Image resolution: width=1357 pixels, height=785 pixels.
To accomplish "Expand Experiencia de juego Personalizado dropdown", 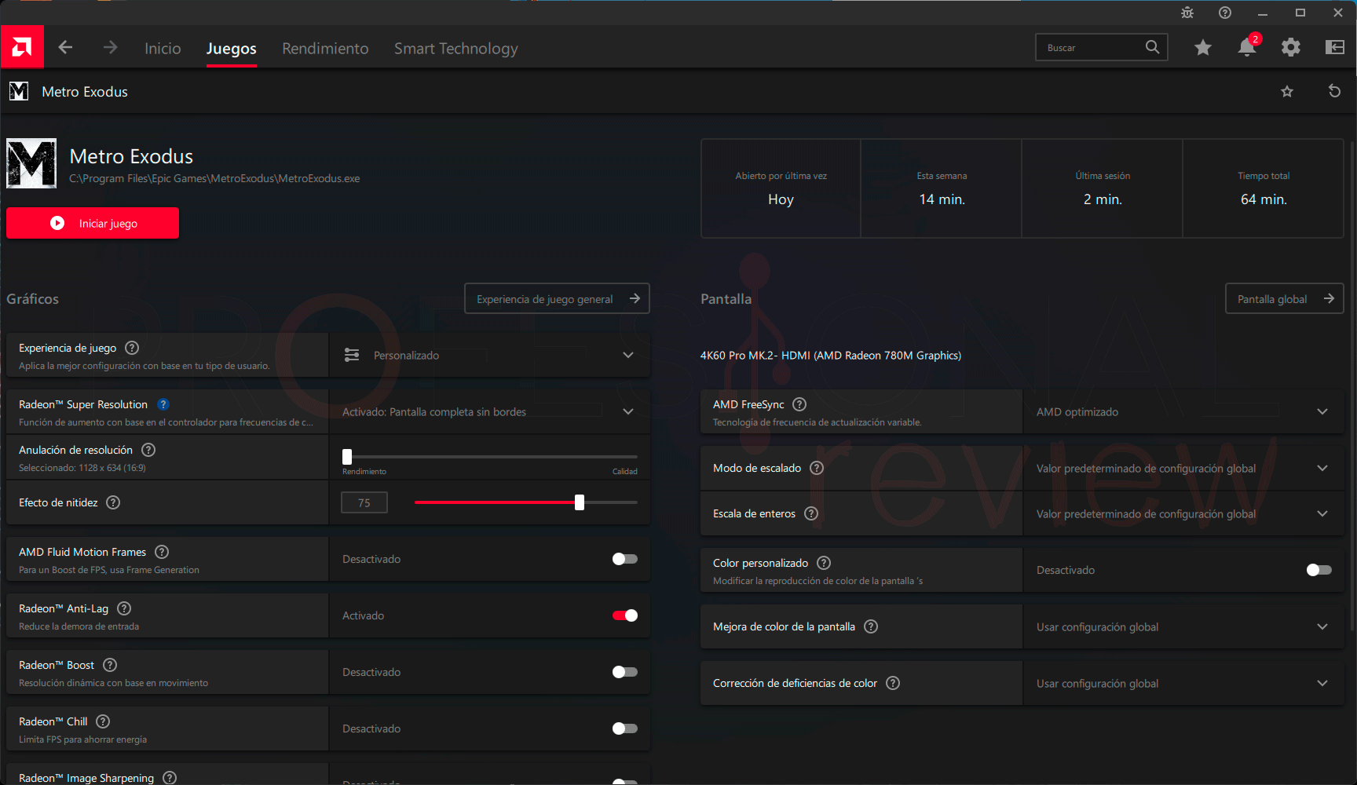I will point(489,355).
